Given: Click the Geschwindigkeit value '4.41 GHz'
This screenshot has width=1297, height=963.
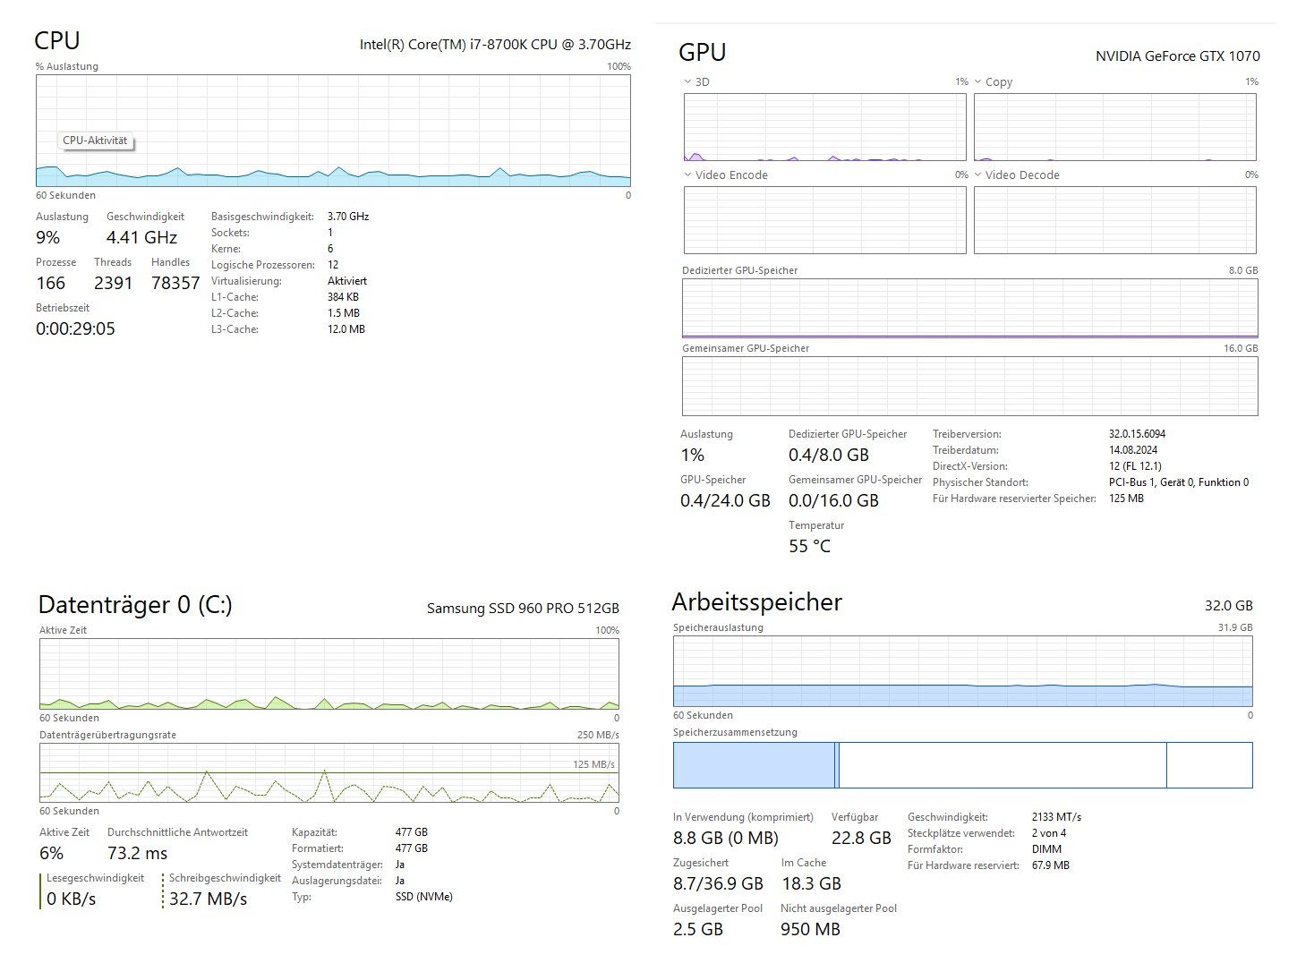Looking at the screenshot, I should click(x=141, y=237).
